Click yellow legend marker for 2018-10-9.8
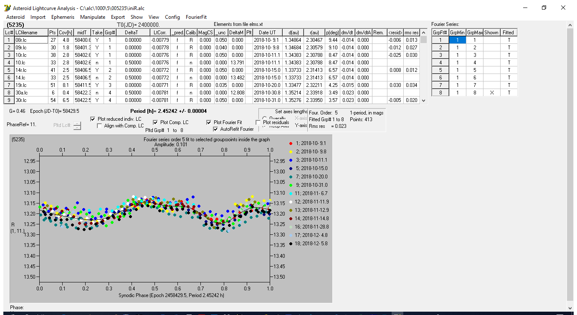The height and width of the screenshot is (315, 577). [x=291, y=152]
